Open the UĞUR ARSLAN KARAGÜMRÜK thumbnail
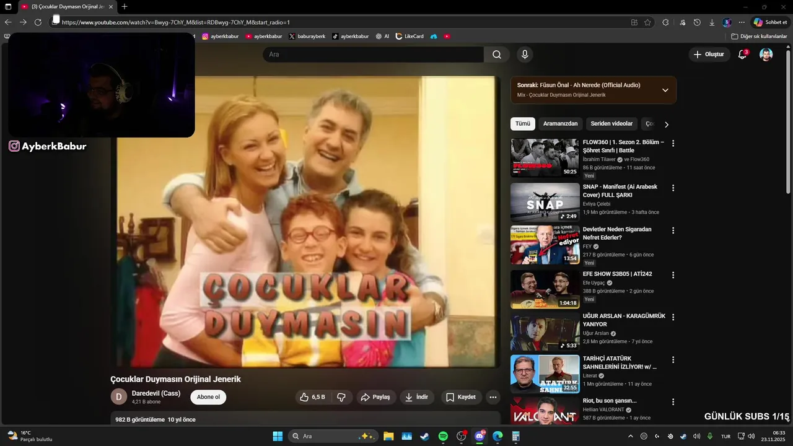Viewport: 793px width, 446px height. 545,332
